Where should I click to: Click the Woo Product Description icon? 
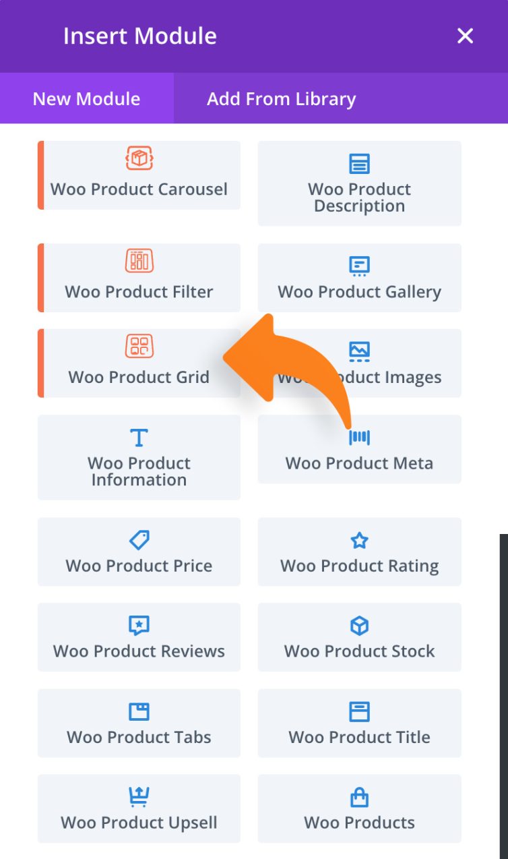tap(359, 163)
